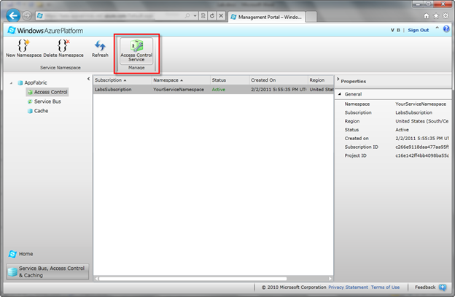Viewport: 455px width, 297px height.
Task: Collapse the portal header chevron
Action: (437, 28)
